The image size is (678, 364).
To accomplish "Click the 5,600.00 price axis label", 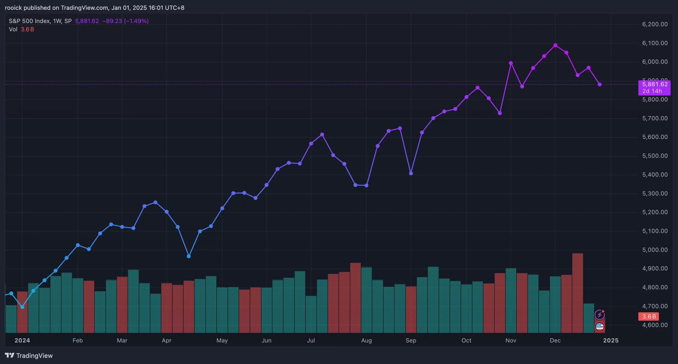I will [655, 137].
